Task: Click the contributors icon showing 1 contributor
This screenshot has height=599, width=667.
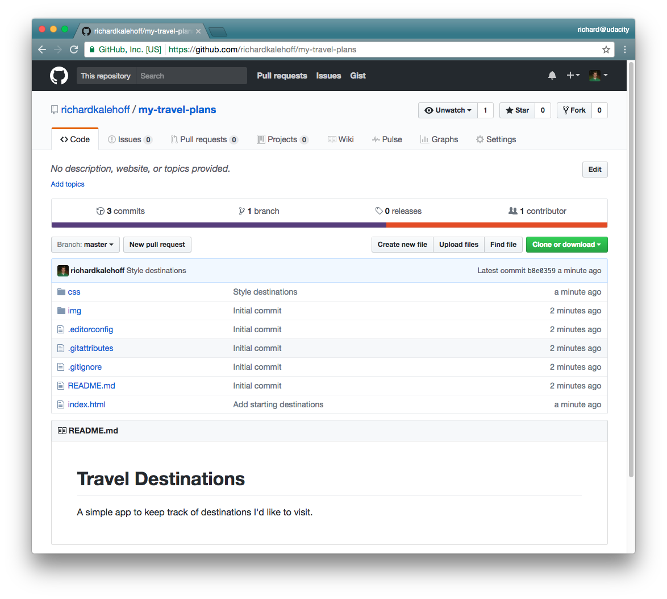Action: tap(512, 210)
